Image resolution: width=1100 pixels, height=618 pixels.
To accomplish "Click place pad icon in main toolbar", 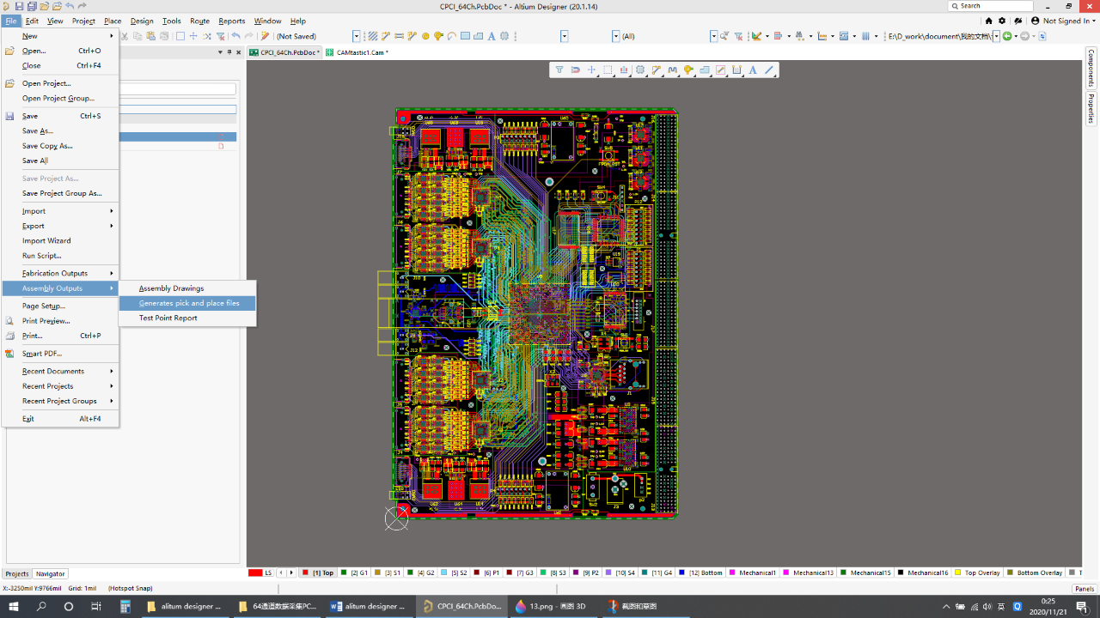I will tap(425, 36).
